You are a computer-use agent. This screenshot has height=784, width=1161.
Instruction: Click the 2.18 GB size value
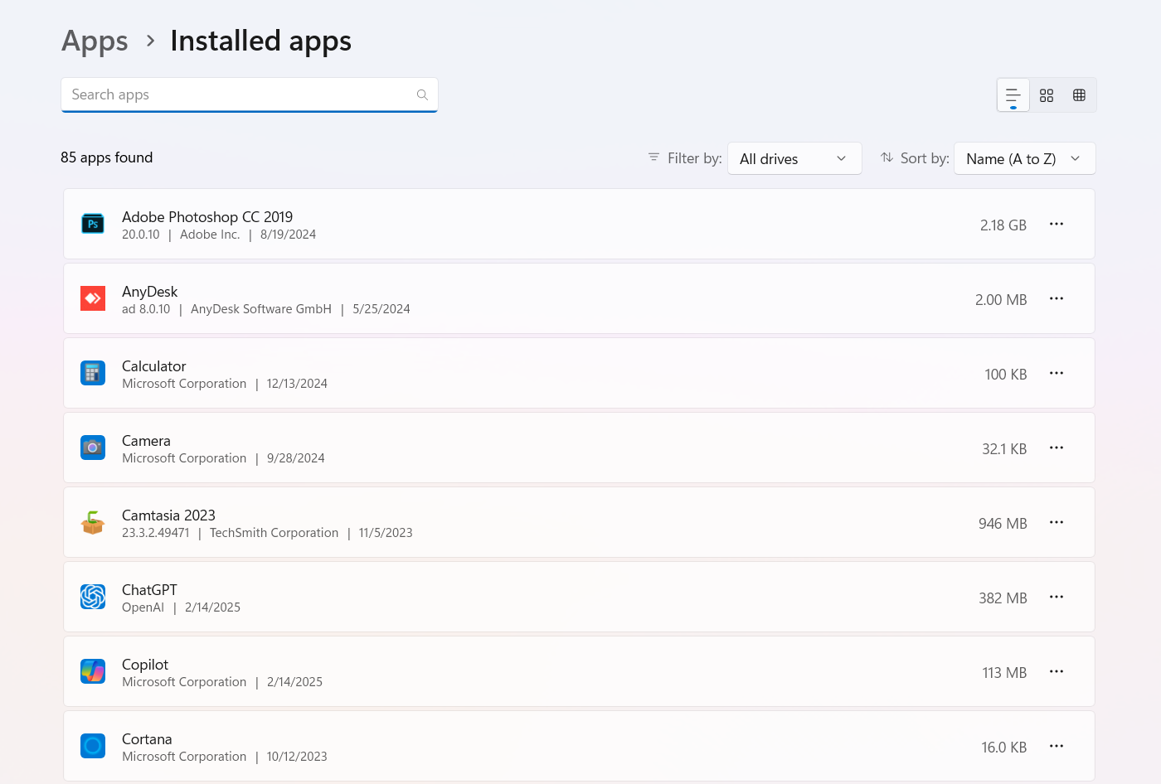(x=1003, y=225)
